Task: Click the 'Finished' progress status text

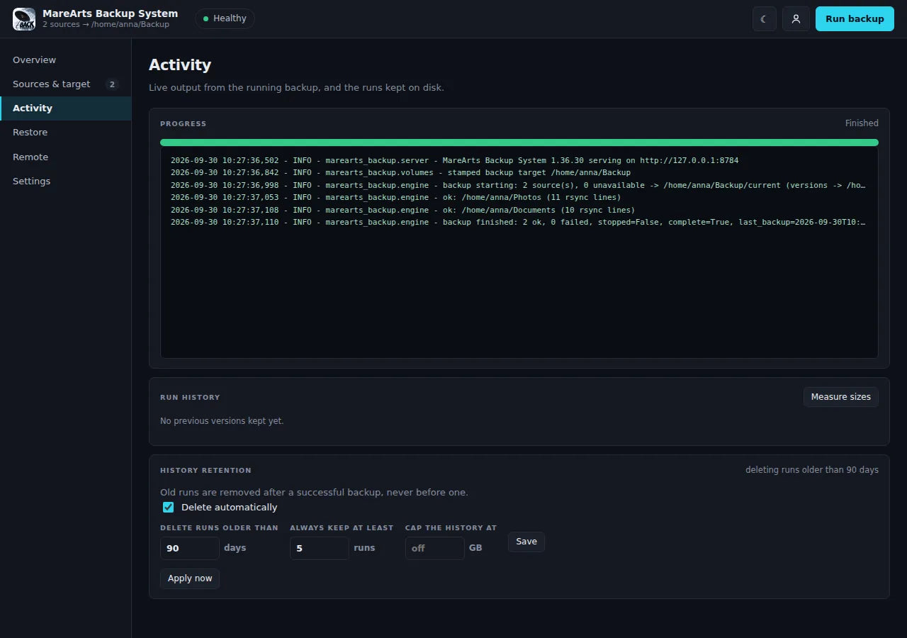Action: coord(862,123)
